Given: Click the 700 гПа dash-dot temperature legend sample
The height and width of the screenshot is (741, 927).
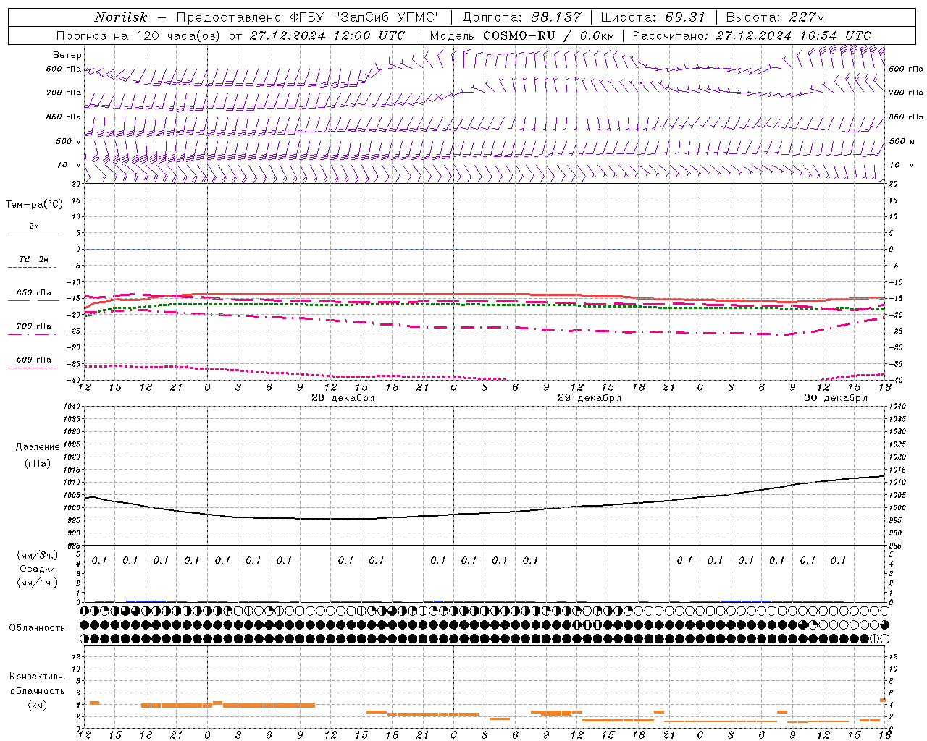Looking at the screenshot, I should coord(33,334).
